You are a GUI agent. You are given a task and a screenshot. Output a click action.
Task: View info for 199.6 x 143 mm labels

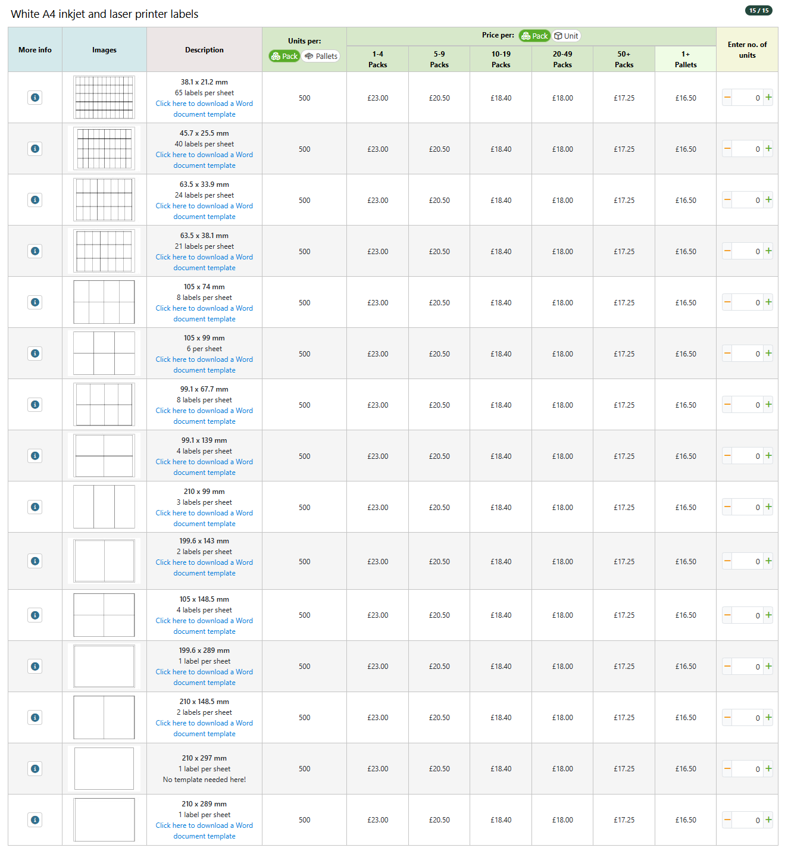click(x=35, y=561)
